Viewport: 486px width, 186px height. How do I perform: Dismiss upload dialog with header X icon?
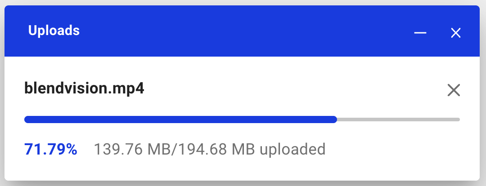[455, 33]
